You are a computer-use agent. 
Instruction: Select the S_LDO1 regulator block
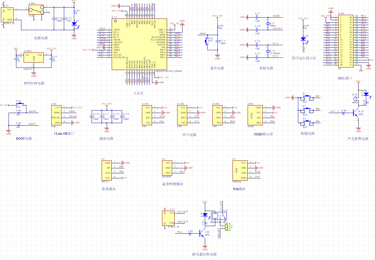point(34,57)
